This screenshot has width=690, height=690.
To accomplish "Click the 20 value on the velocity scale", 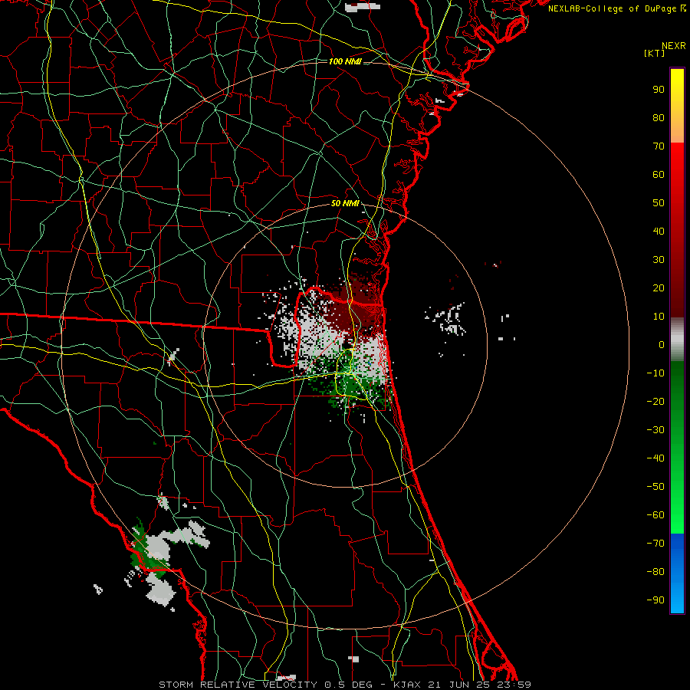I will point(659,287).
